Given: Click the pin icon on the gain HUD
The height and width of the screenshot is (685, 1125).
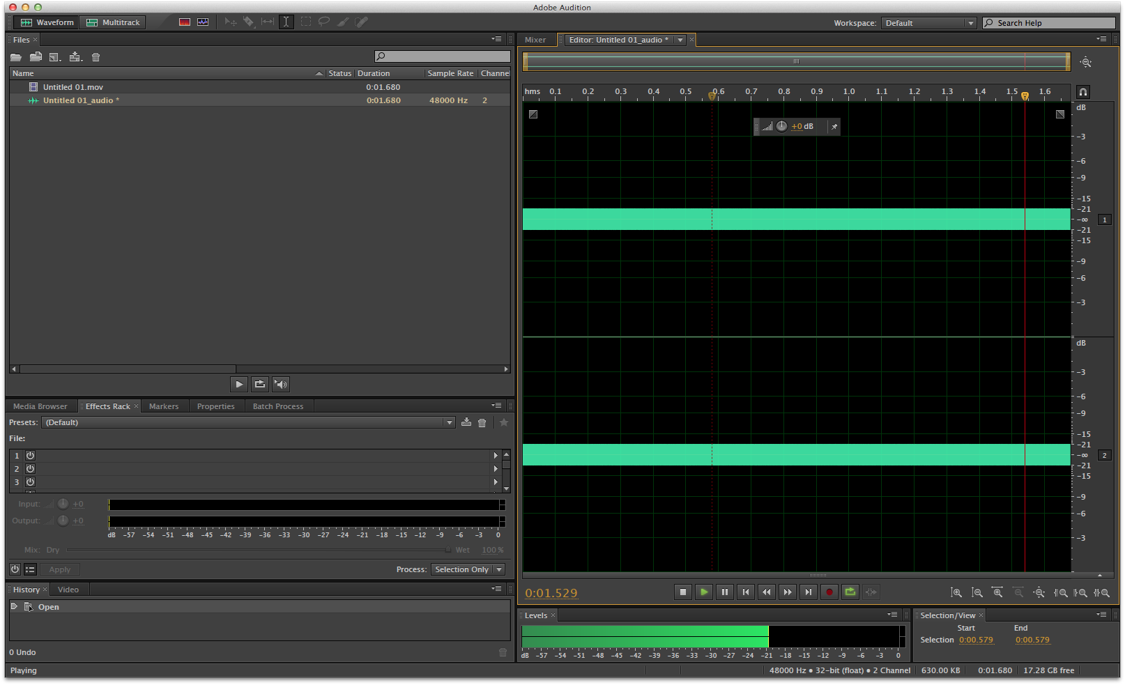Looking at the screenshot, I should coord(834,127).
